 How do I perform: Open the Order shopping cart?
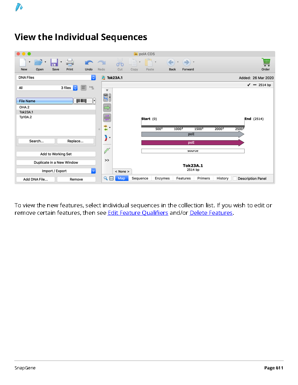(266, 62)
